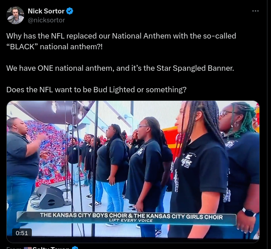Click the Nick Sortor display name
Viewport: 271px width, 249px height.
(x=46, y=11)
